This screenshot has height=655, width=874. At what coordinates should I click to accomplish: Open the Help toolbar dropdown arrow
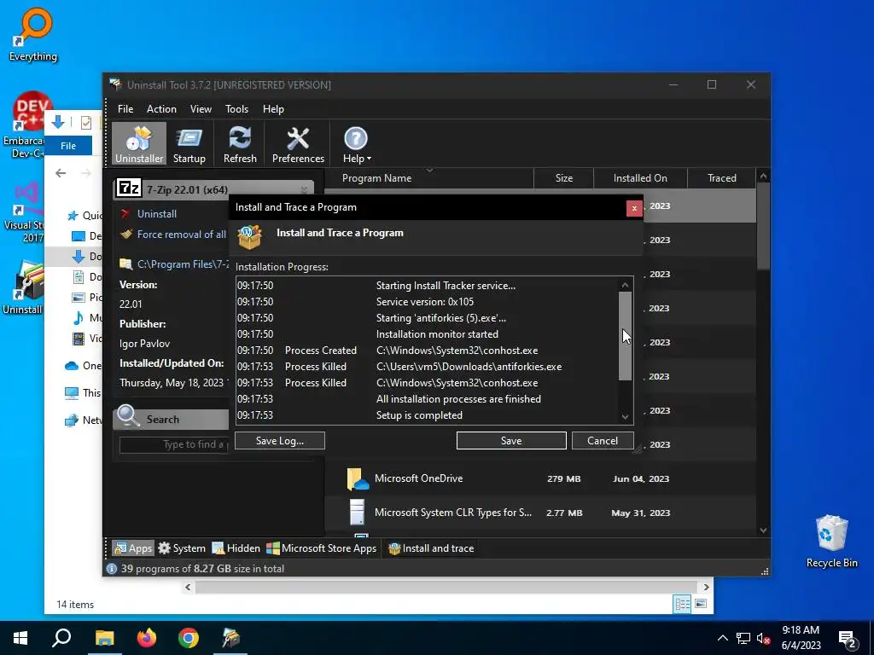369,159
